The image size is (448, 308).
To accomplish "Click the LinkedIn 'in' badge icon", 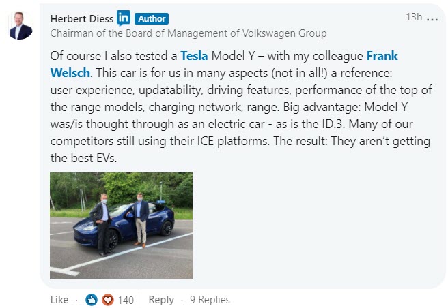I will (124, 18).
